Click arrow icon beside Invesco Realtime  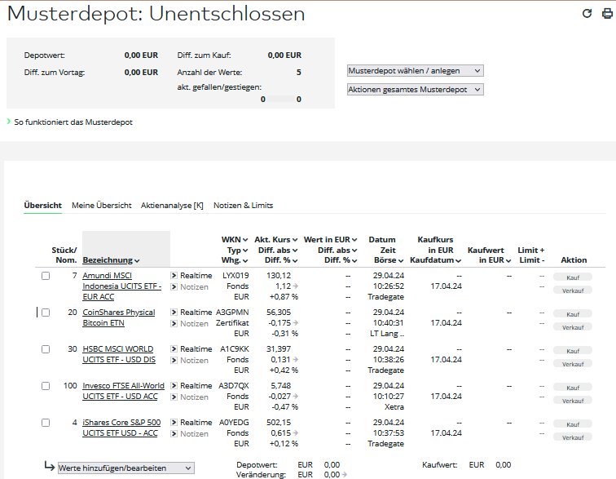(174, 386)
